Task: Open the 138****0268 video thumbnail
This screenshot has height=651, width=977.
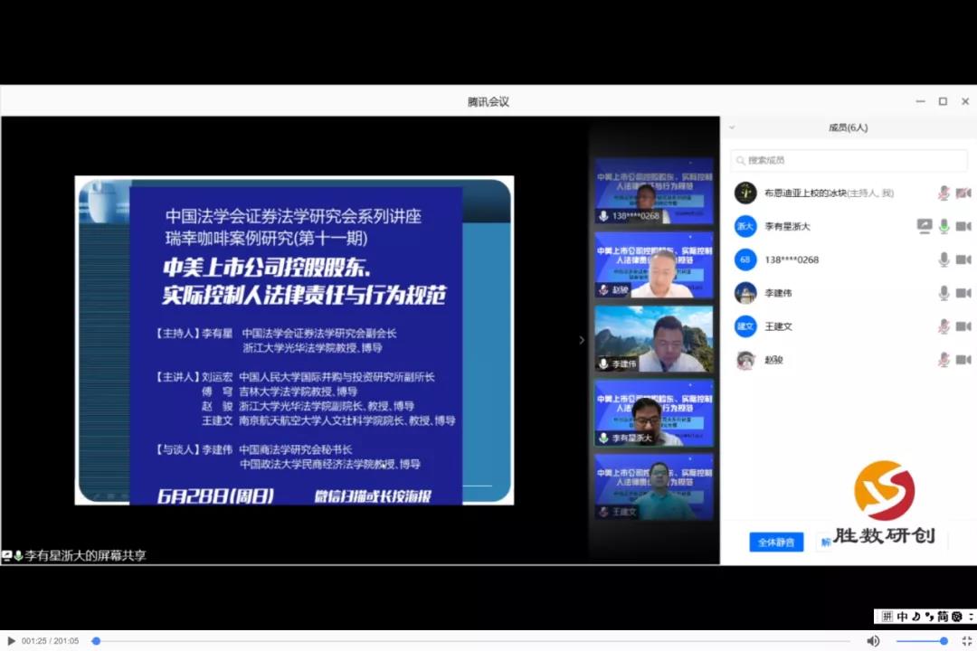Action: [654, 191]
